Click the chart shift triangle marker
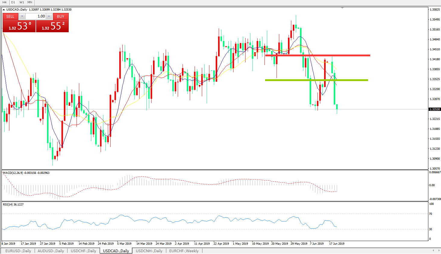The width and height of the screenshot is (441, 254). coord(342,8)
